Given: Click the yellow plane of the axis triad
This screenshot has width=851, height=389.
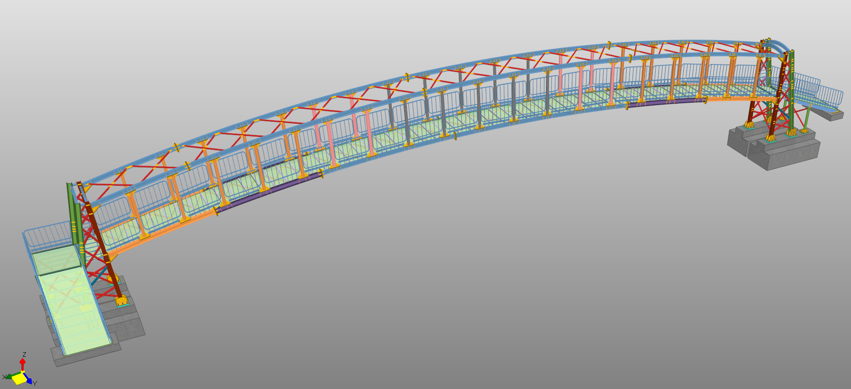Looking at the screenshot, I should [19, 379].
